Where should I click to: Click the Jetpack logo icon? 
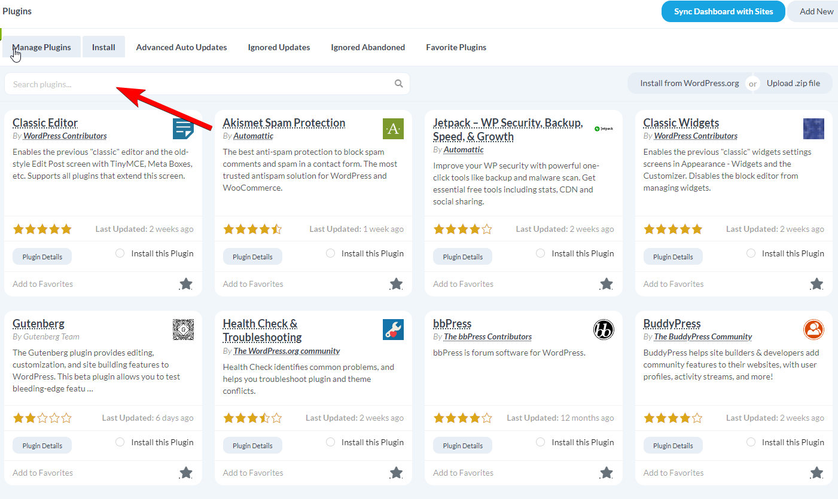[x=604, y=128]
